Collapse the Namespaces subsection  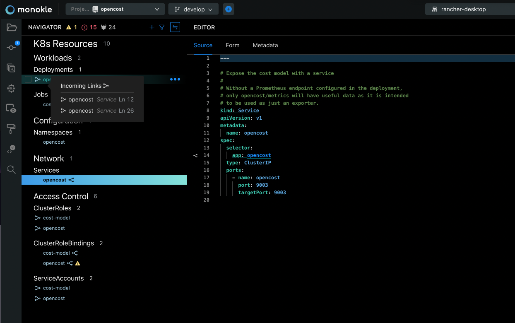pos(53,132)
